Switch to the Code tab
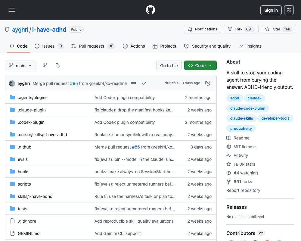 click(x=18, y=46)
